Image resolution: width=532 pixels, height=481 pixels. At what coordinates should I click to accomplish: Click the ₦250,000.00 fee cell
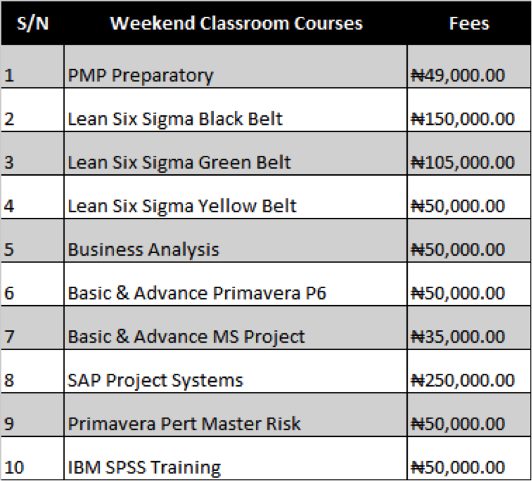click(x=469, y=371)
